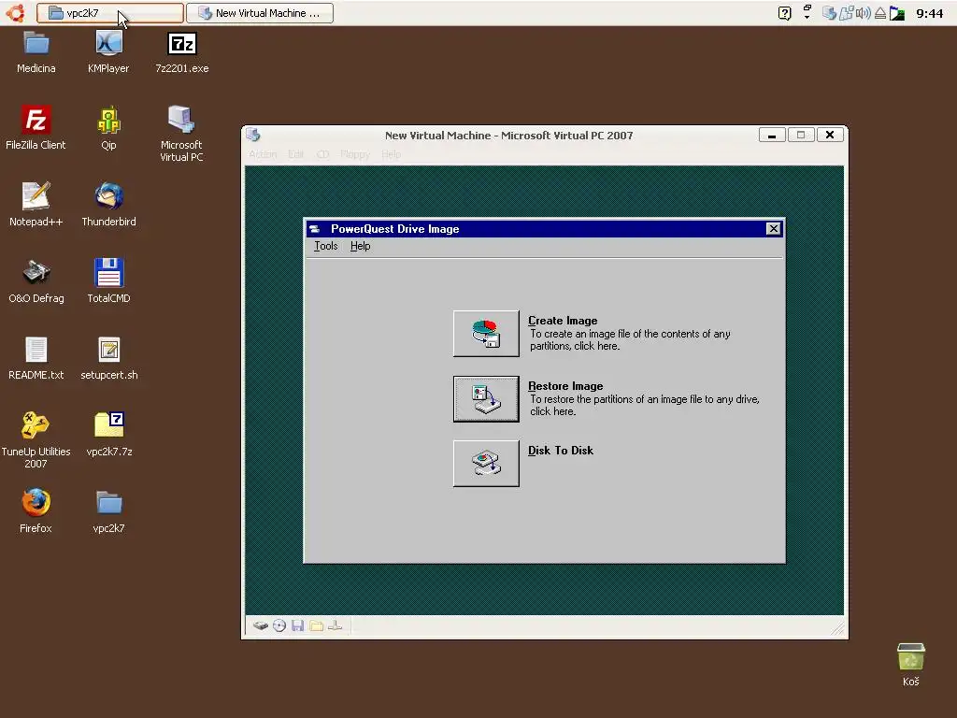Viewport: 957px width, 718px height.
Task: Maximize the Virtual PC 2007 window
Action: (801, 135)
